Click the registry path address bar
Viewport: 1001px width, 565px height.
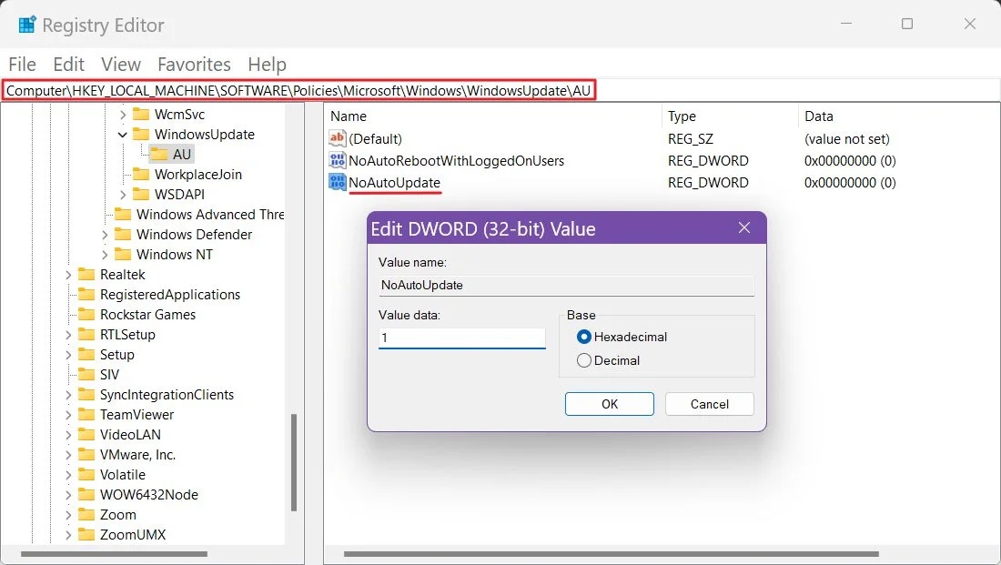(x=299, y=90)
